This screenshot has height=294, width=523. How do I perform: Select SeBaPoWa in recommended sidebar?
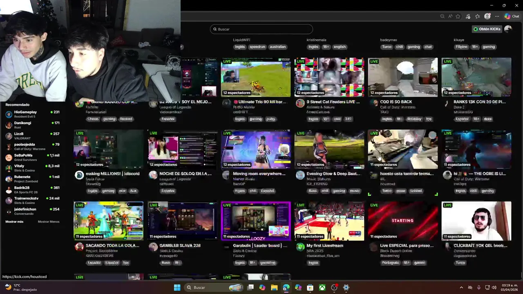pos(33,157)
